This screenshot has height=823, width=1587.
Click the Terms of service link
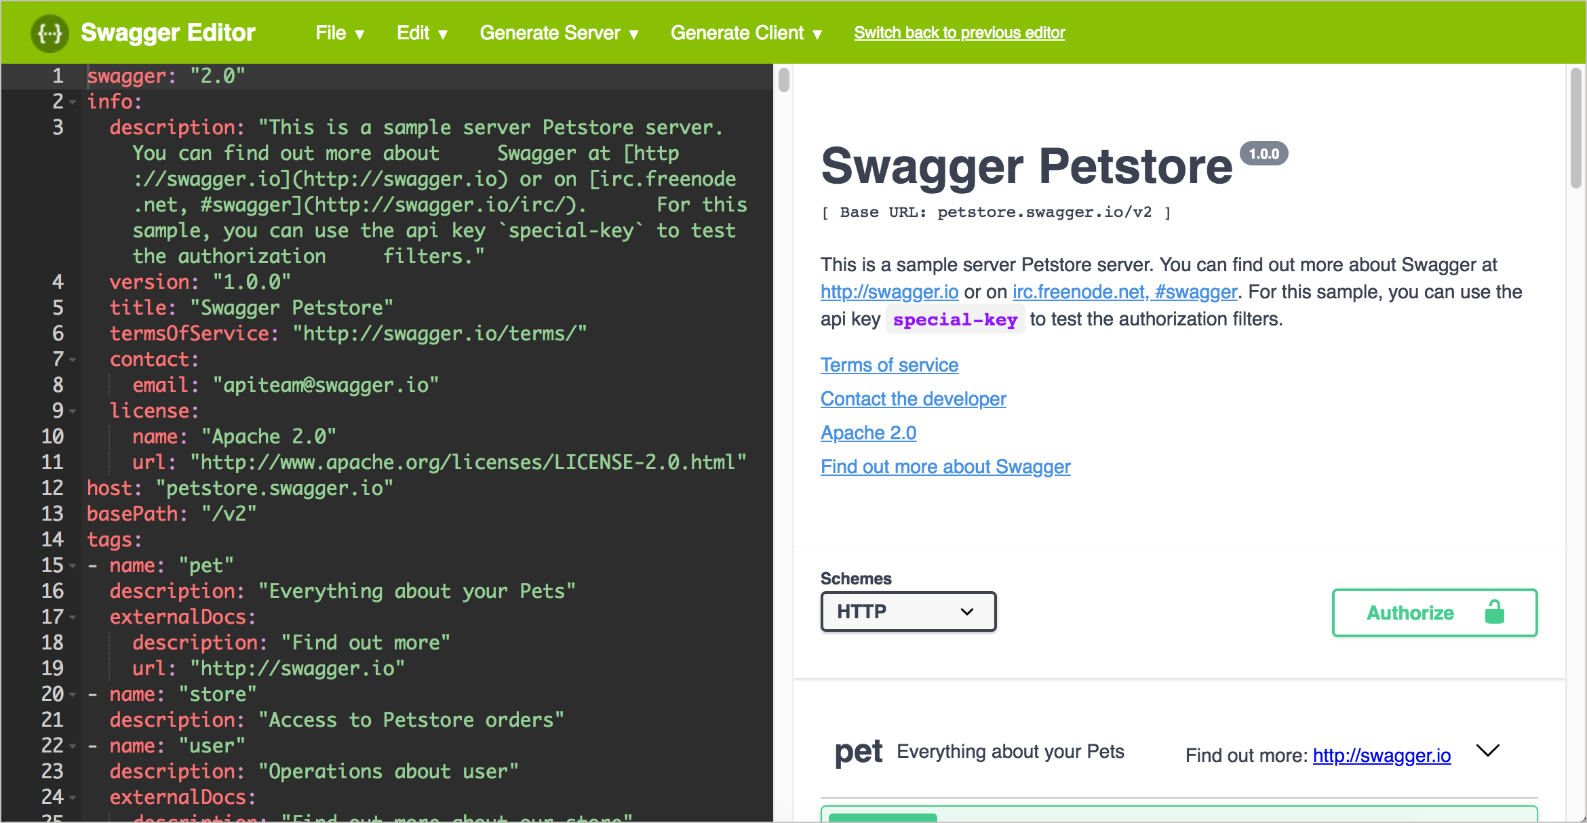889,364
